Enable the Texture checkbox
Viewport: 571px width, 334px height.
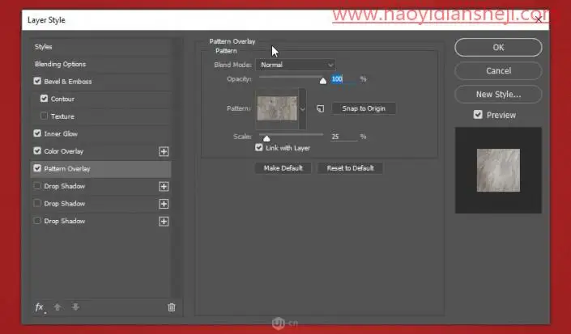[x=44, y=116]
